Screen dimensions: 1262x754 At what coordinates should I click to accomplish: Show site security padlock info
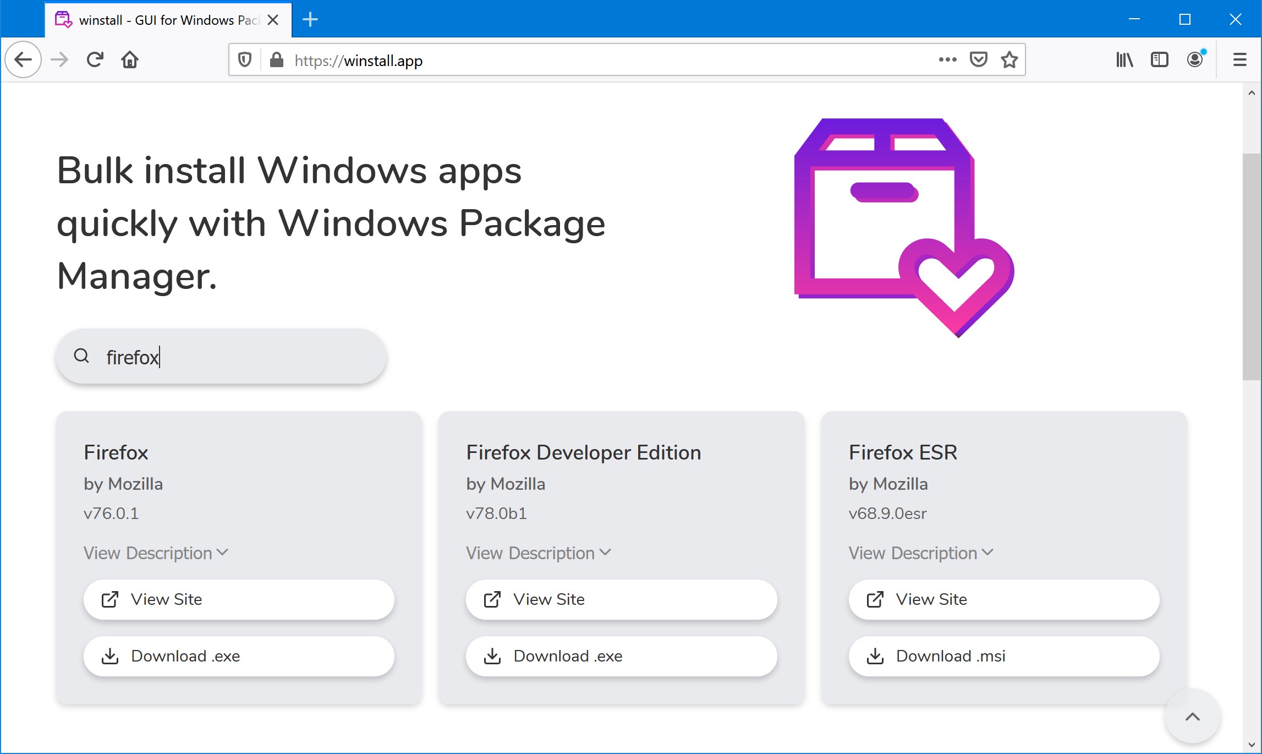coord(277,59)
